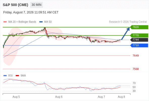
Task: Click the MA 20 + Bollinger Bands legend label
Action: click(x=22, y=22)
